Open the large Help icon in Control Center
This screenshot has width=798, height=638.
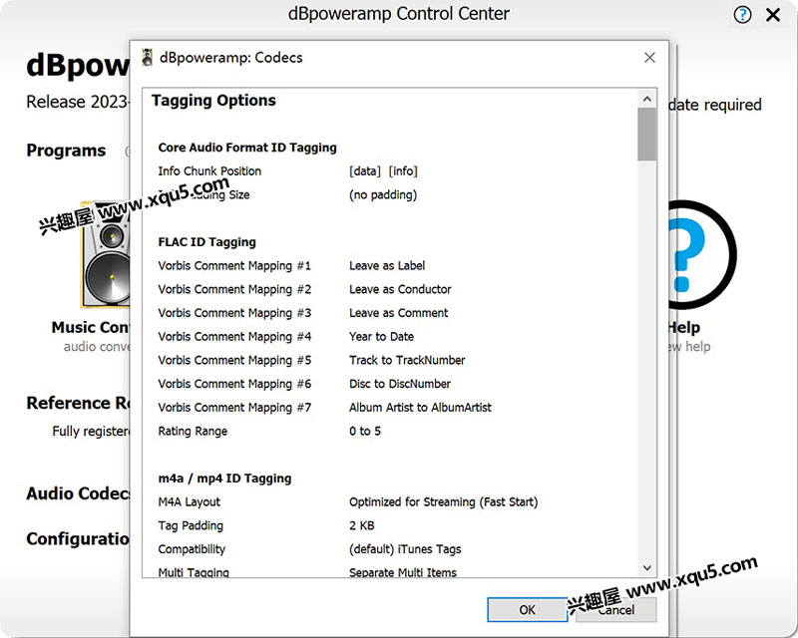[701, 254]
